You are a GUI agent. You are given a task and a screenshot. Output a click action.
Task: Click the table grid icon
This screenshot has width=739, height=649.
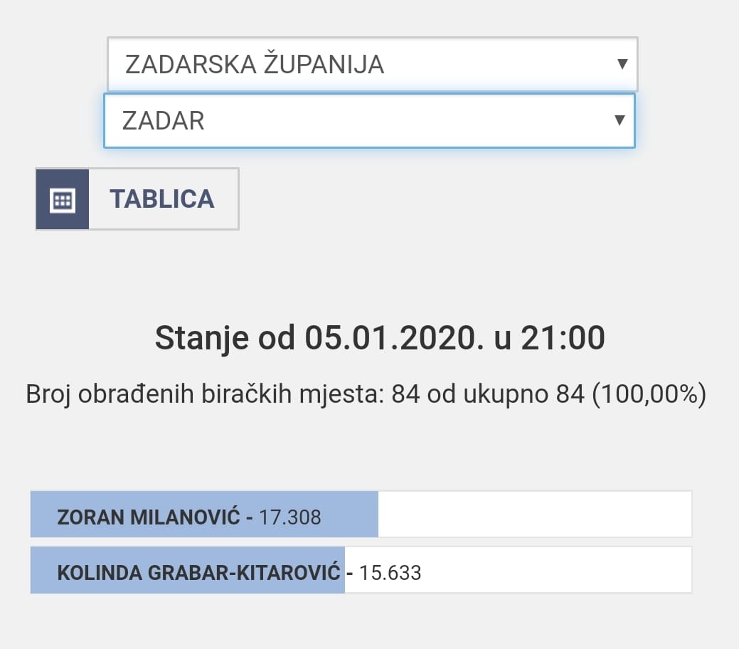(63, 199)
